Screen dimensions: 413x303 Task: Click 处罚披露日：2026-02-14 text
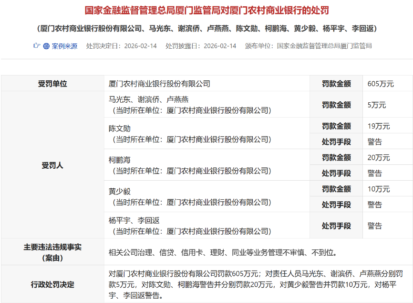click(201, 46)
